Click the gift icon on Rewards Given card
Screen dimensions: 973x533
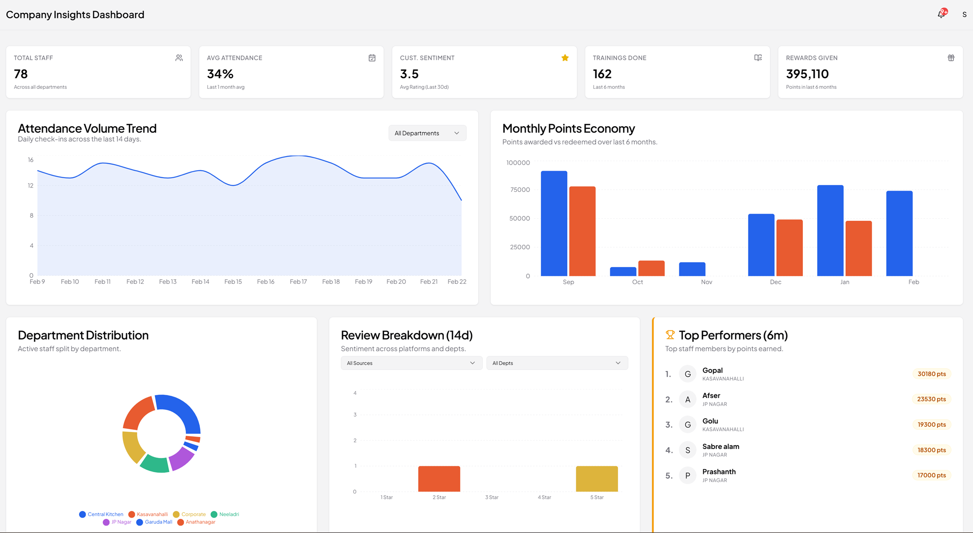pyautogui.click(x=951, y=58)
